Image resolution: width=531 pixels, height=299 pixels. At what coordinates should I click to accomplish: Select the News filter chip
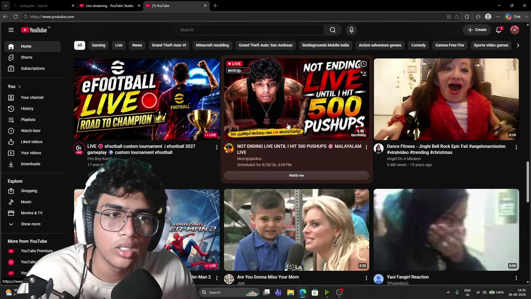pyautogui.click(x=137, y=45)
